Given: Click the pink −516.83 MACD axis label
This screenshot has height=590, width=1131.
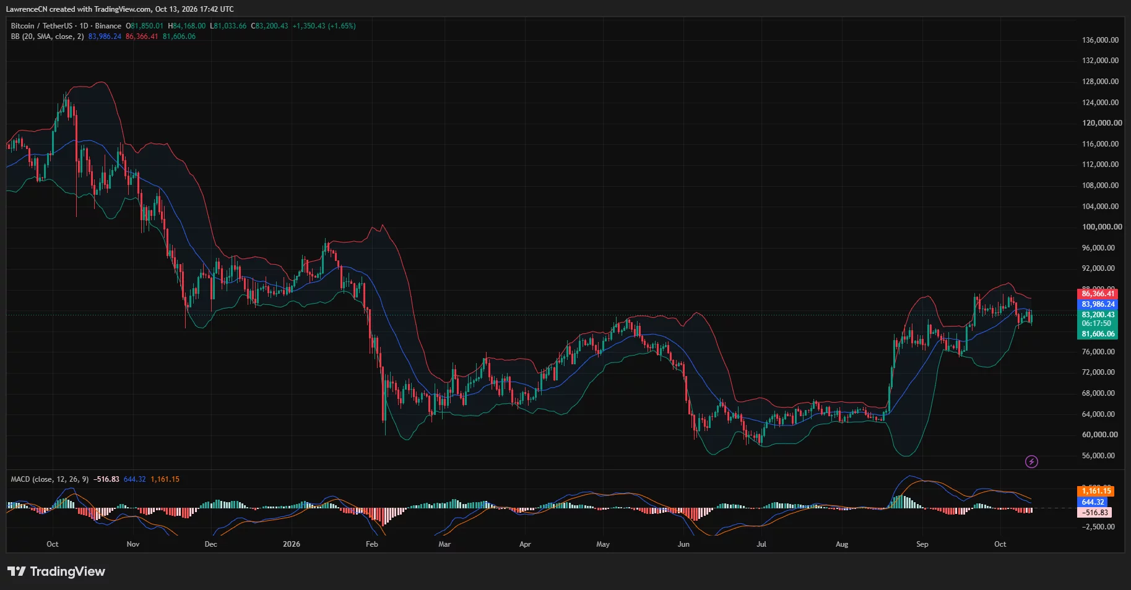Looking at the screenshot, I should (x=1095, y=513).
